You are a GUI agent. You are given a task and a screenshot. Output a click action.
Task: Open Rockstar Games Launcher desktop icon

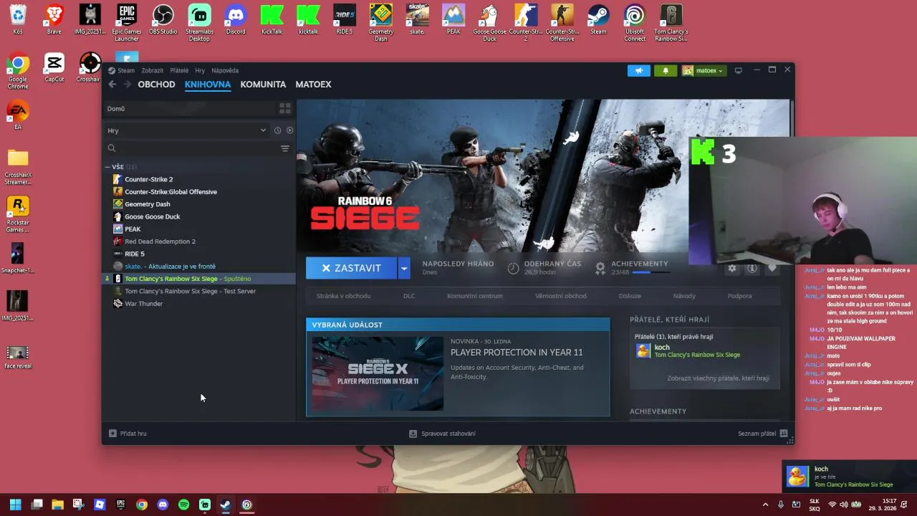pyautogui.click(x=18, y=214)
